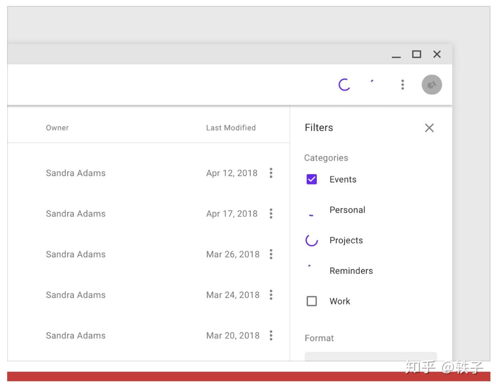Open the overflow menu in the top toolbar
This screenshot has height=388, width=496.
coord(402,85)
